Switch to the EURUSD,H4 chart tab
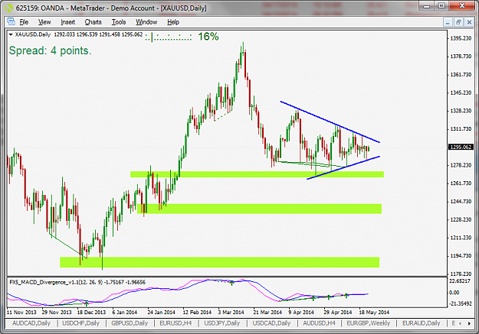This screenshot has width=479, height=334. (176, 323)
